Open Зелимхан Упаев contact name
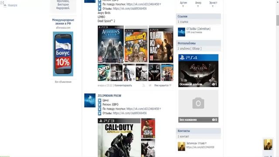 [195, 143]
